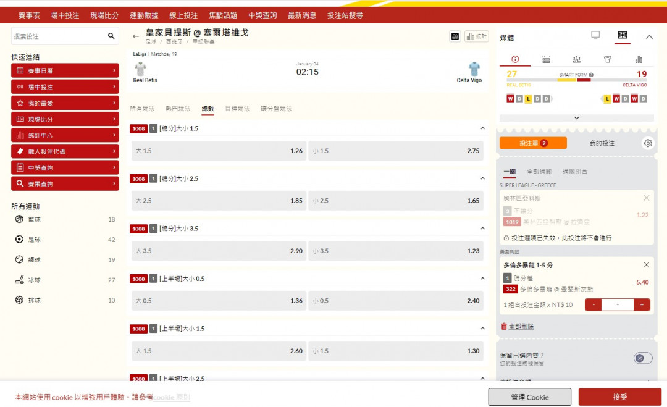The image size is (667, 407).
Task: Select the 熱門玩法 market tab
Action: 178,109
